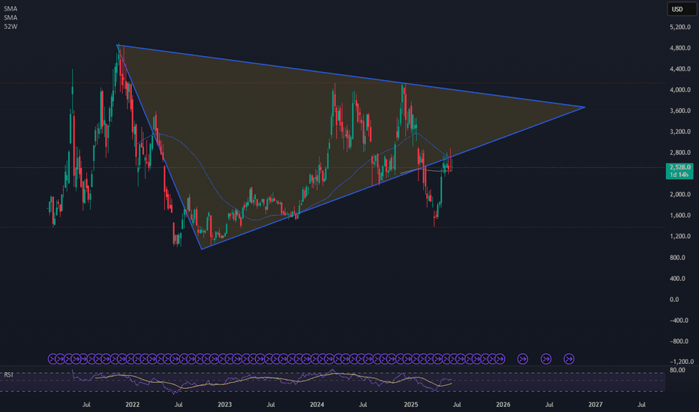Select the second SMA indicator legend
The image size is (699, 412).
(x=10, y=18)
